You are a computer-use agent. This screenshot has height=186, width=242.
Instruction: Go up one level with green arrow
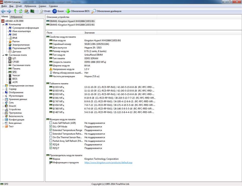point(15,11)
